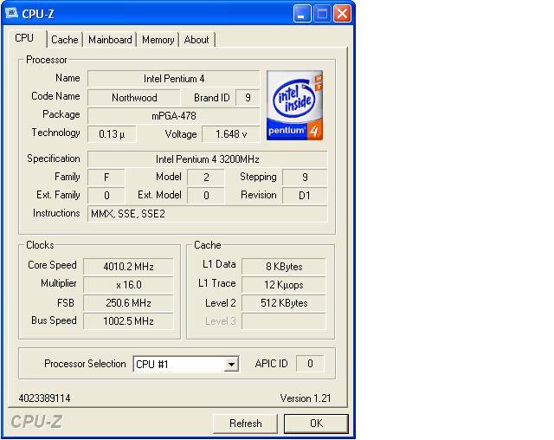Image resolution: width=554 pixels, height=440 pixels.
Task: Click the Name field showing Intel Pentium 4
Action: click(x=173, y=79)
